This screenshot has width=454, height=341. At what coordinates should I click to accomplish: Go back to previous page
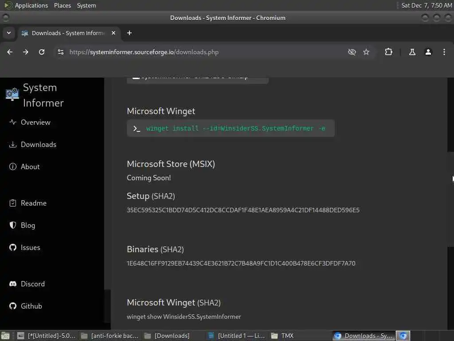click(x=10, y=52)
